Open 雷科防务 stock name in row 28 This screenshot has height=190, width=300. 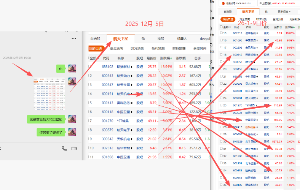tap(251, 127)
